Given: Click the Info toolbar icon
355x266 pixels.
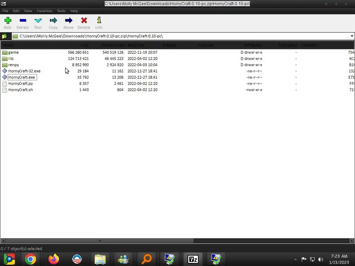Looking at the screenshot, I should click(99, 20).
